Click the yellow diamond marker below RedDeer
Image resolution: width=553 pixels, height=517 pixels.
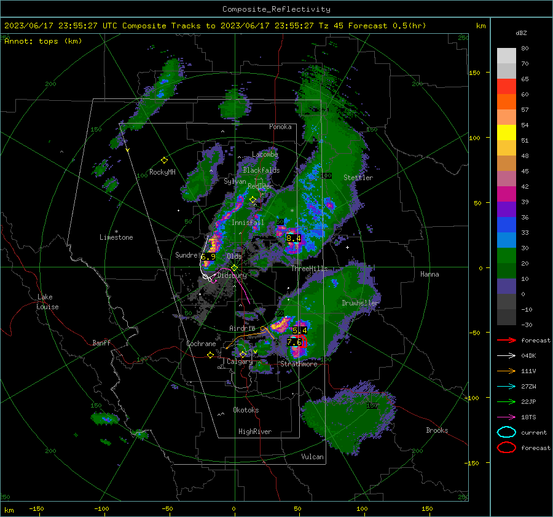click(x=253, y=199)
